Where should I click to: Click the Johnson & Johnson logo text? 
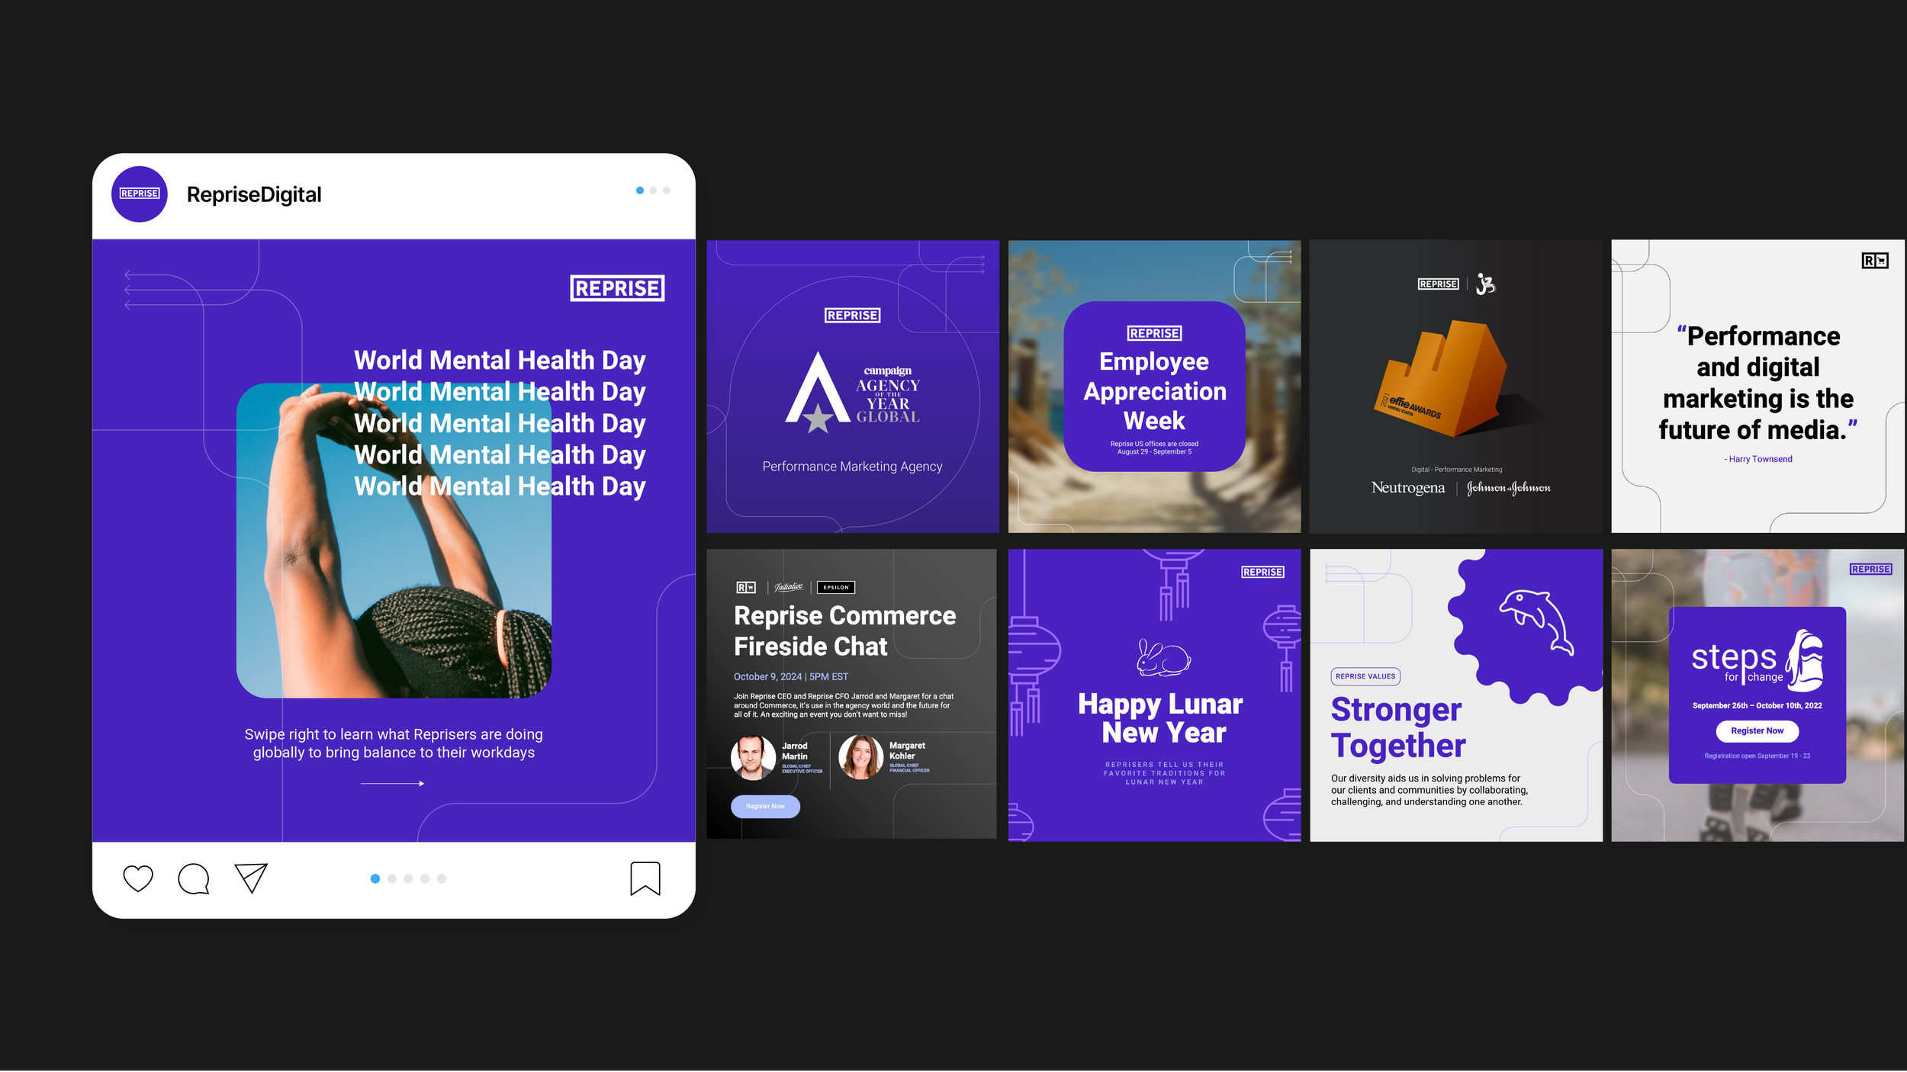click(1509, 488)
